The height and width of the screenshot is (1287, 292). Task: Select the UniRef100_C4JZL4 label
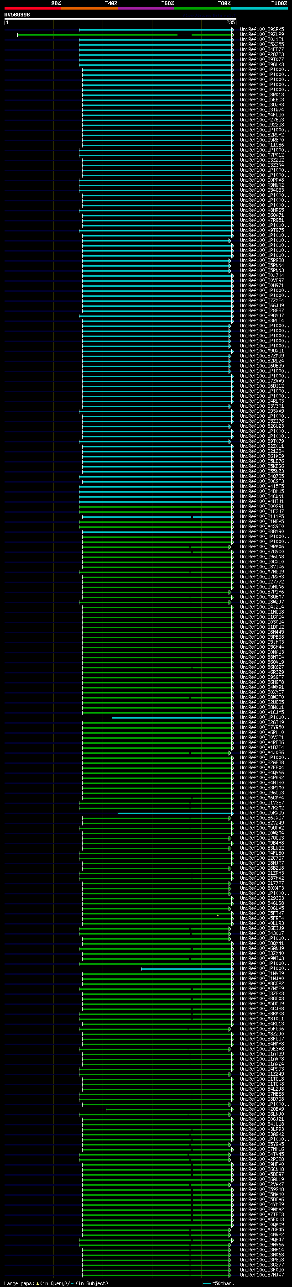click(x=262, y=607)
